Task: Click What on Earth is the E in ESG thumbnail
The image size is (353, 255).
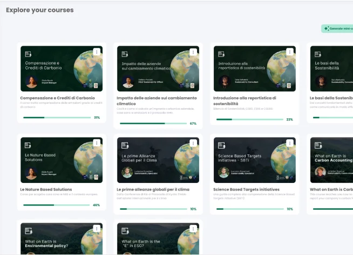Action: tap(158, 239)
